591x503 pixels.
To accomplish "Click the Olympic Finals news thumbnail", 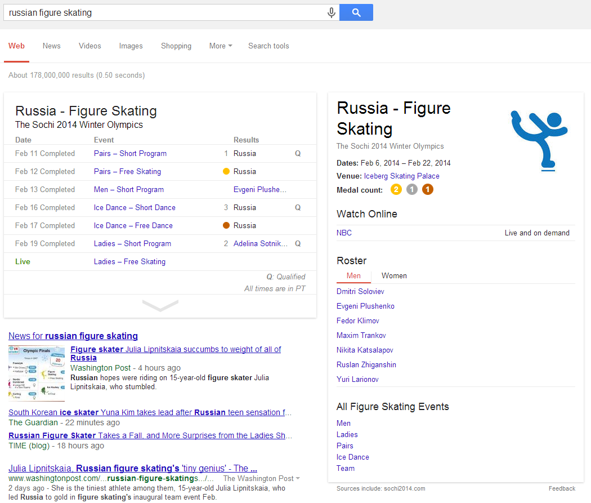I will tap(37, 373).
